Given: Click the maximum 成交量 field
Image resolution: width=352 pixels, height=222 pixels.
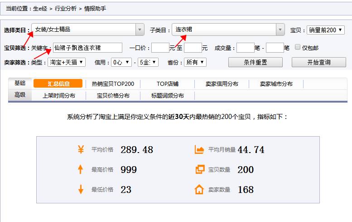Looking at the screenshot, I should (x=275, y=48).
